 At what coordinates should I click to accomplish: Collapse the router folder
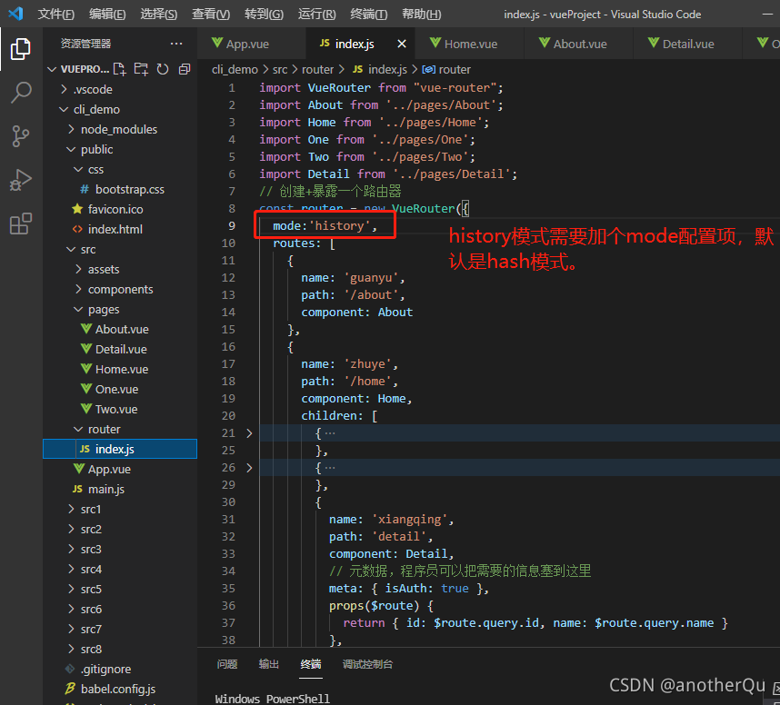pyautogui.click(x=78, y=429)
